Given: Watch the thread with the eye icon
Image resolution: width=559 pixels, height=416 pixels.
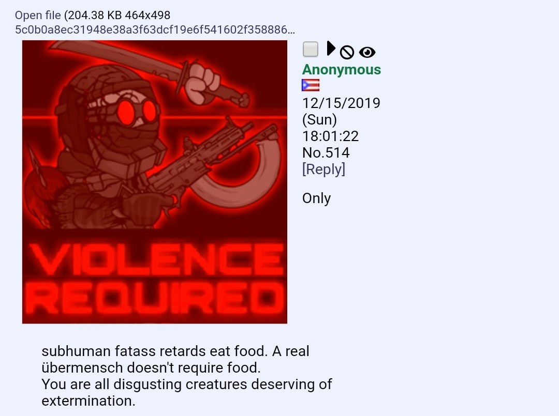Looking at the screenshot, I should (x=367, y=52).
